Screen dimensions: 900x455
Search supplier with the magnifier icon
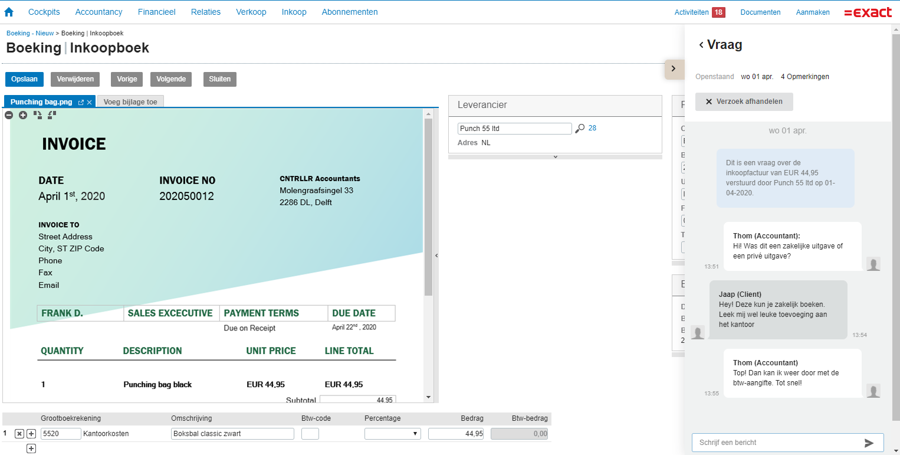pos(580,129)
